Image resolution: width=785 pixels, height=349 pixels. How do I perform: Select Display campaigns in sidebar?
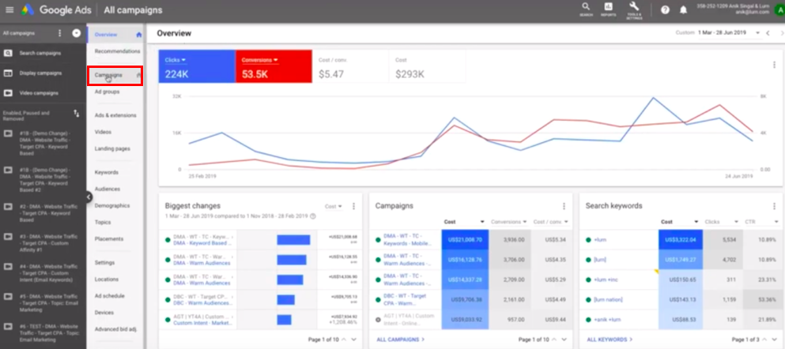[x=40, y=73]
